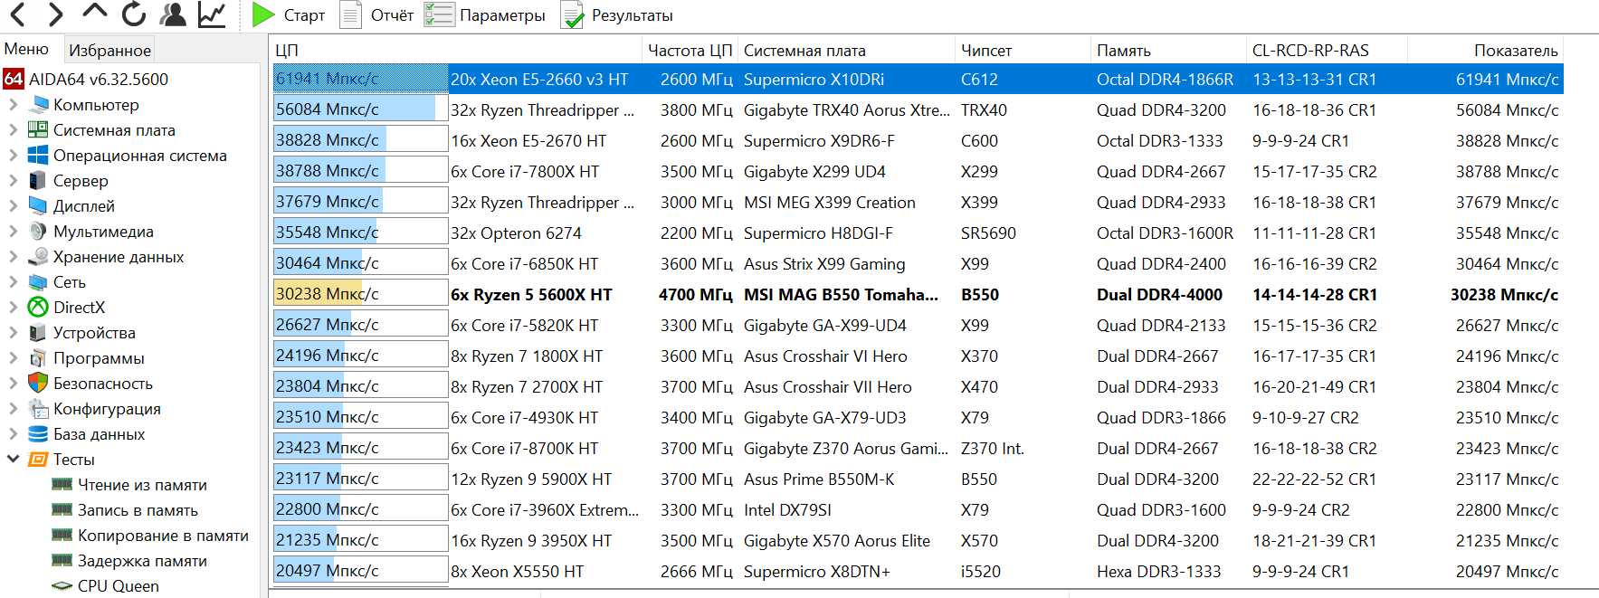This screenshot has height=598, width=1599.
Task: Click the Сеть network icon
Action: point(38,282)
